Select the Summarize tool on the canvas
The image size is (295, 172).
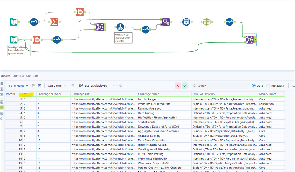point(54,22)
